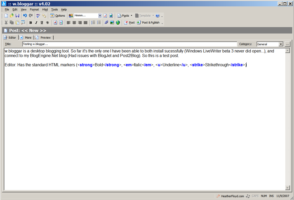Click the Post button

point(129,23)
